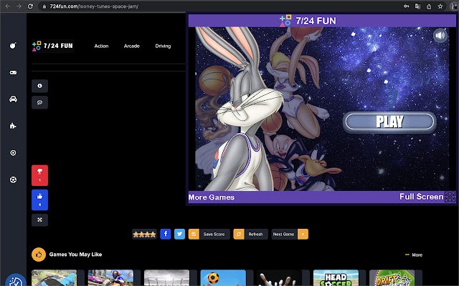Click the 7/24 FUN site logo
Screen dimensions: 459x286
coord(52,46)
